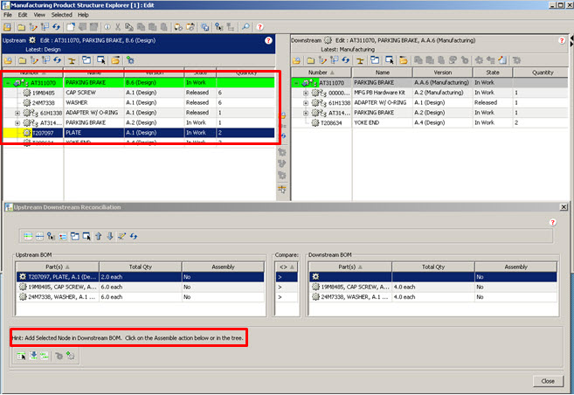
Task: Click the Downstream BOM Assembly header
Action: point(515,267)
